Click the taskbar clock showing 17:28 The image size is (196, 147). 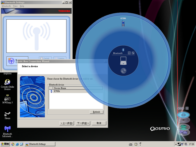pos(191,144)
